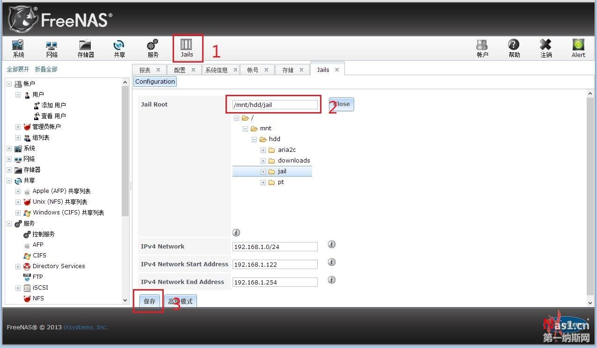The width and height of the screenshot is (597, 348).
Task: Switch to the 存储 tab
Action: (288, 70)
